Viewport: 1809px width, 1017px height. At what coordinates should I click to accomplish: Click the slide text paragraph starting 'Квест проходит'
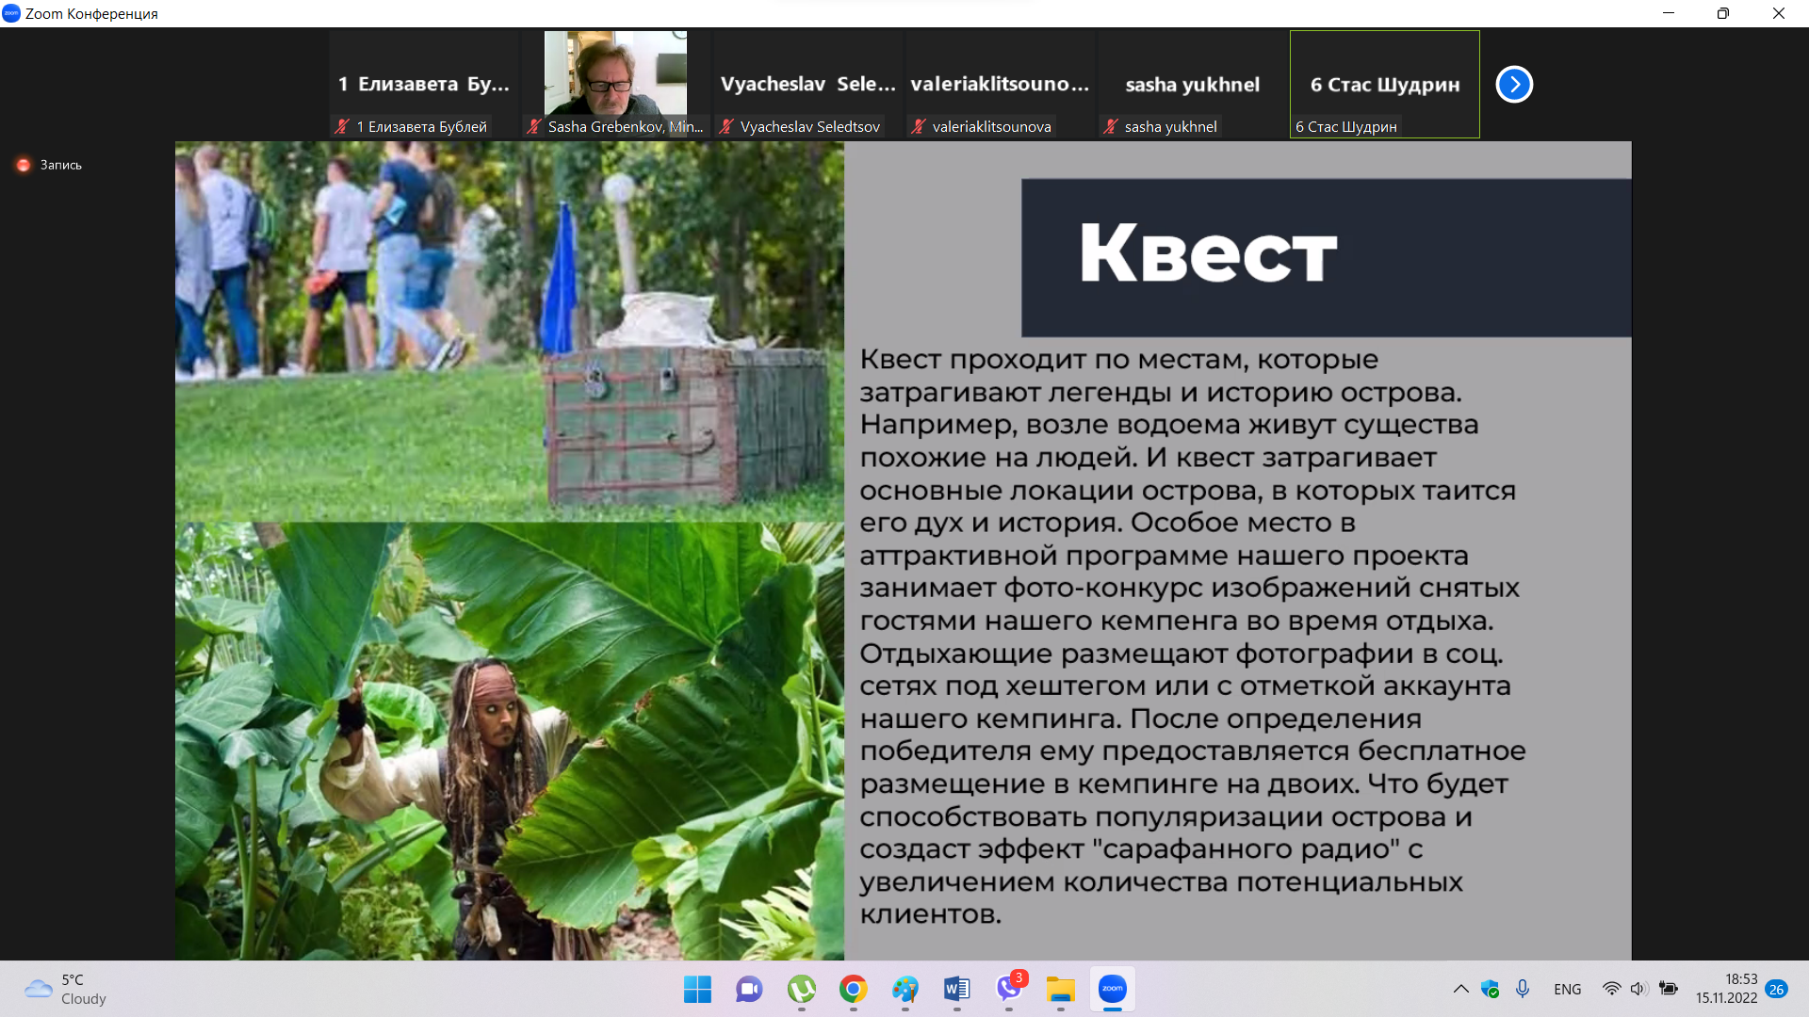1192,637
